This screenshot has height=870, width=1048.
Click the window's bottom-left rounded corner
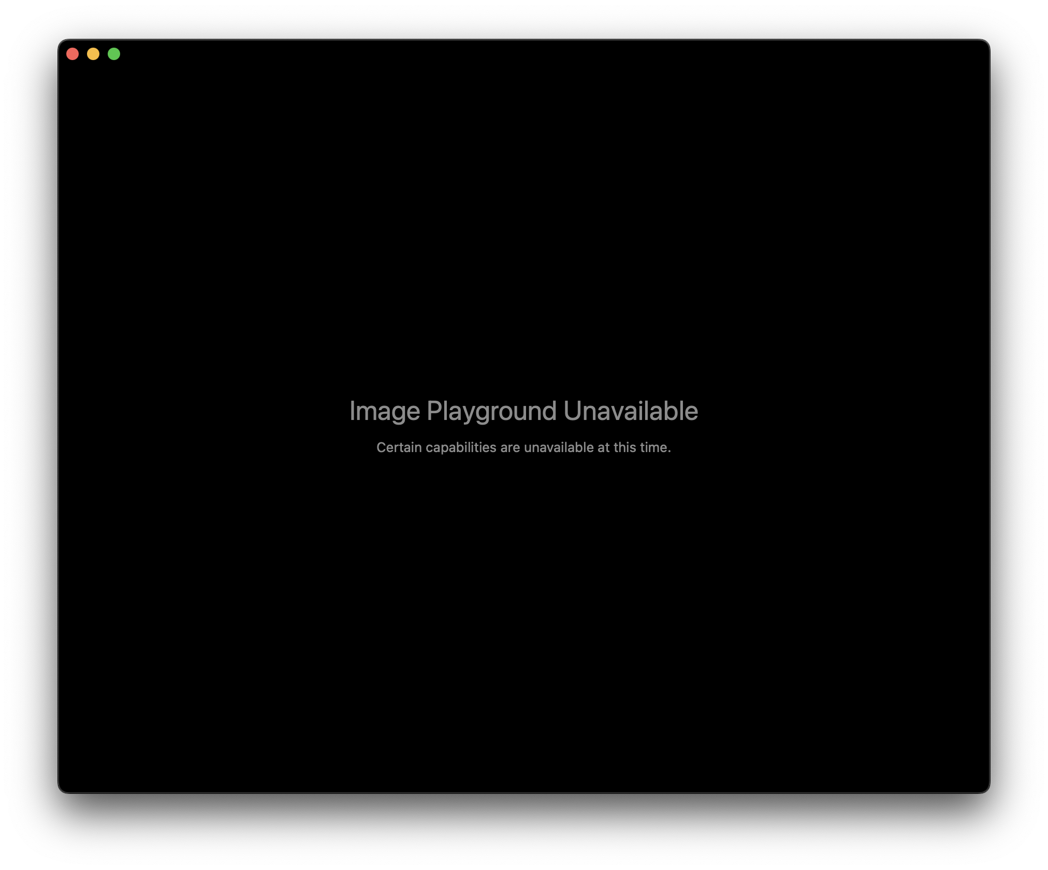coord(62,789)
